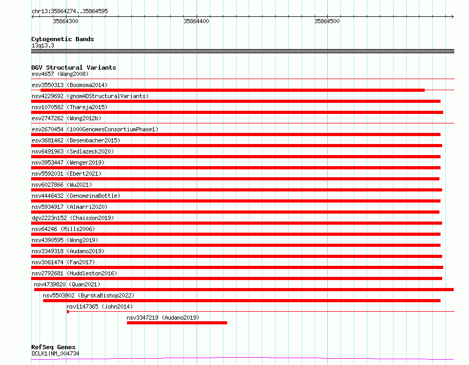Click ruler position label 35864300
This screenshot has width=469, height=365.
point(65,21)
